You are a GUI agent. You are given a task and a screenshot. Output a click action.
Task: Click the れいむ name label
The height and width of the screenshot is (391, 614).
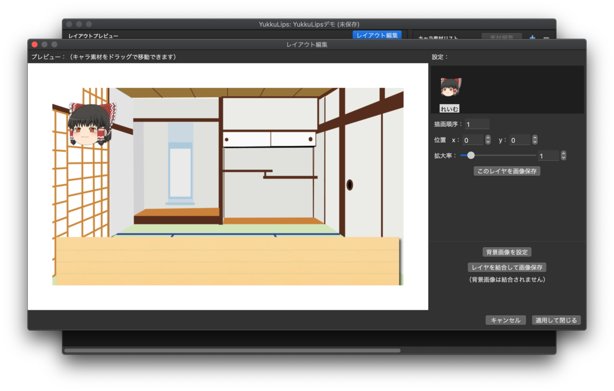pos(449,108)
